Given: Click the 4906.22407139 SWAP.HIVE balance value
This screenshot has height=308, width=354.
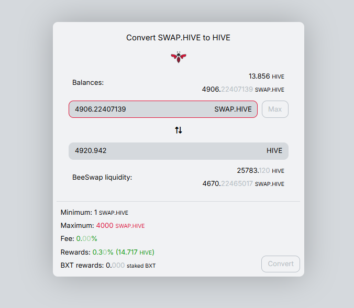Looking at the screenshot, I should [243, 90].
